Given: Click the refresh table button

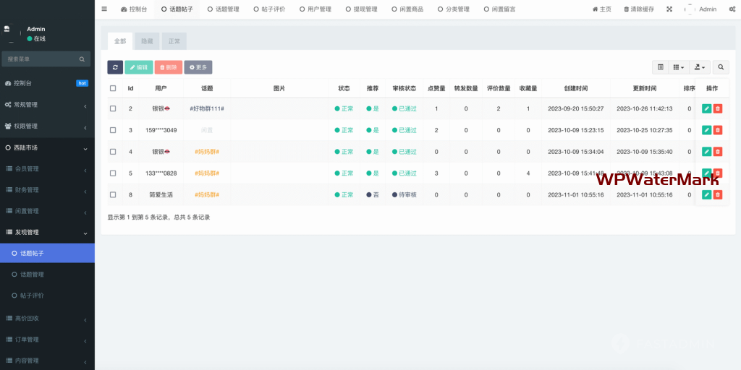Looking at the screenshot, I should click(x=115, y=67).
